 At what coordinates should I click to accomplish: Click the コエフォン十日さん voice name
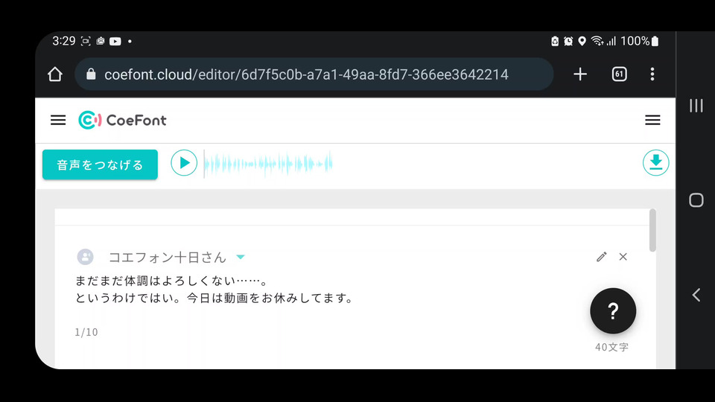[168, 258]
